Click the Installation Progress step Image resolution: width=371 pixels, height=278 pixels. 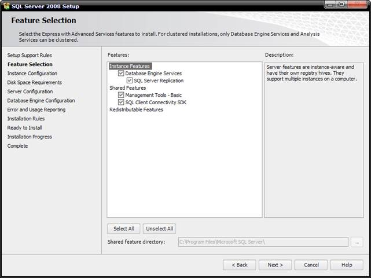[30, 137]
